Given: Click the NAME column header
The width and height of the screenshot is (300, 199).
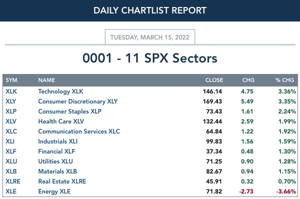Looking at the screenshot, I should [47, 80].
